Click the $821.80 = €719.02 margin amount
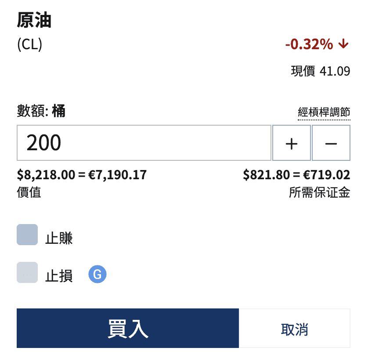368x355 pixels. tap(298, 174)
